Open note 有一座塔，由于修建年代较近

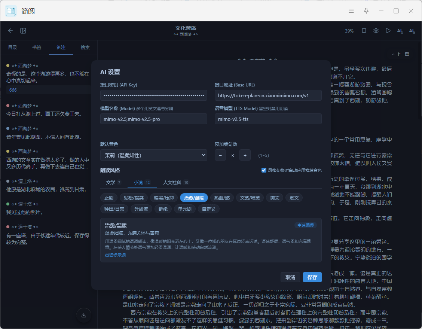[48, 239]
